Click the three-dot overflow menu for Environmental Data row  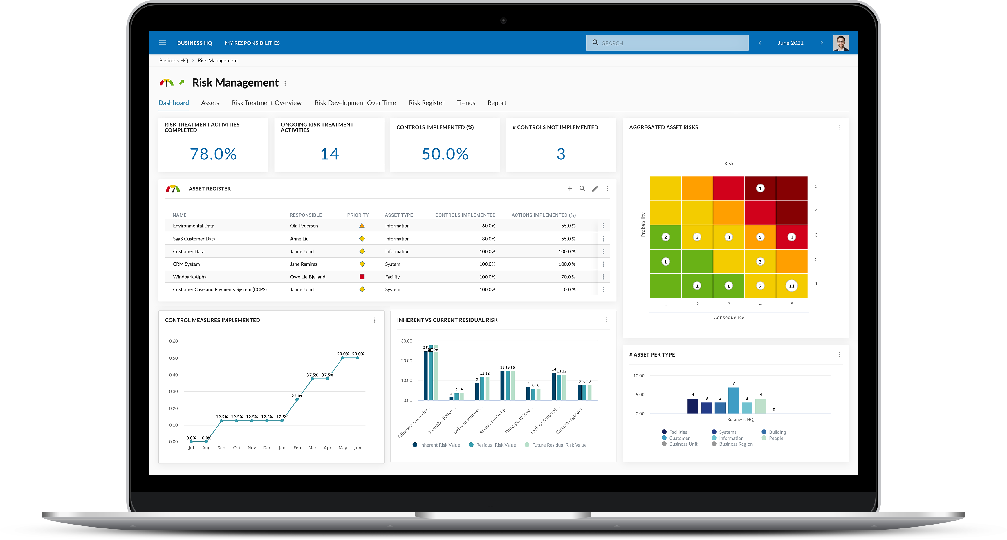pyautogui.click(x=603, y=226)
